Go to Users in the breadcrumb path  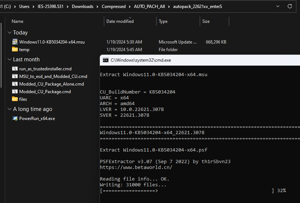coord(24,7)
